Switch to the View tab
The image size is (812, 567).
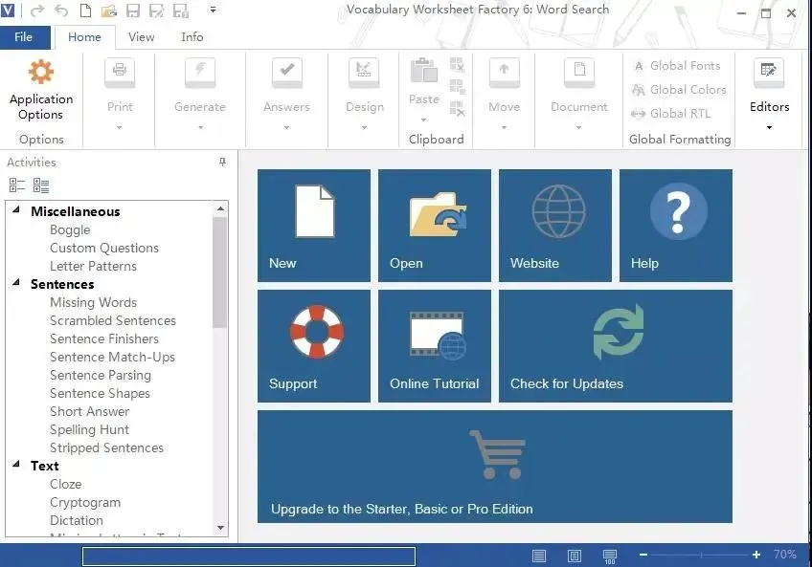141,37
